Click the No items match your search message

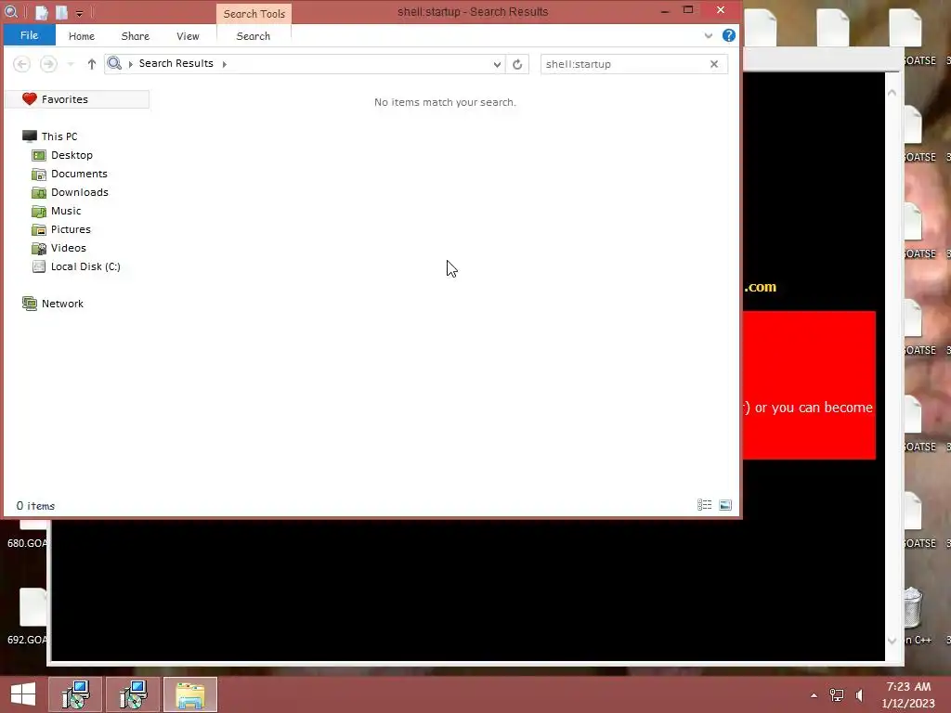tap(445, 102)
